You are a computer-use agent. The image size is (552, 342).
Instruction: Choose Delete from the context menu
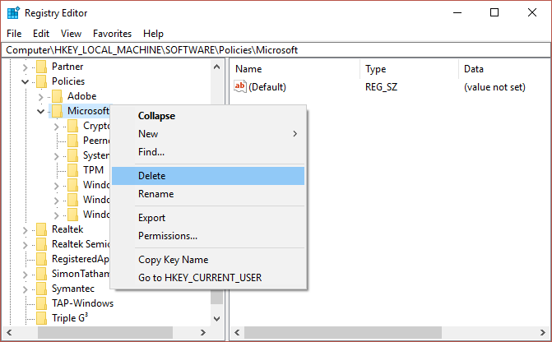tap(151, 176)
